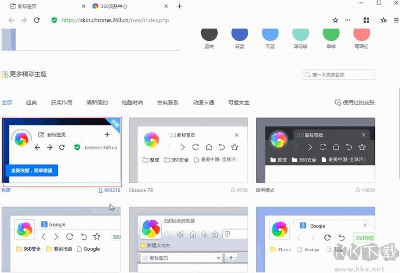Click the 9706 user count
The width and height of the screenshot is (400, 273).
tap(240, 190)
